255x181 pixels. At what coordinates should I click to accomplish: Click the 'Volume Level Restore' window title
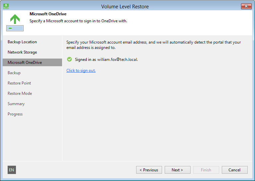click(x=125, y=6)
